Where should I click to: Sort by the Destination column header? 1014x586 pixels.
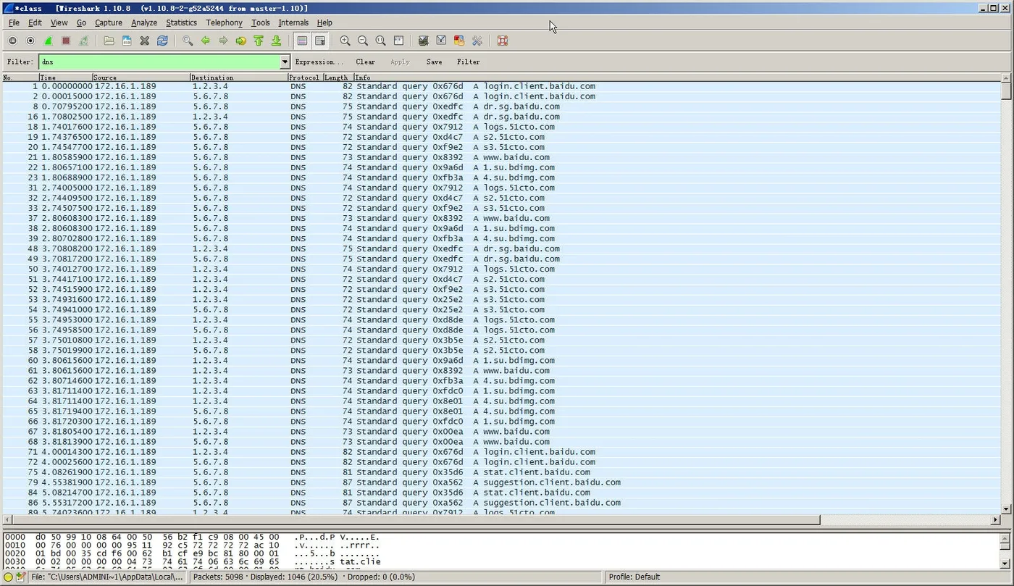tap(239, 78)
